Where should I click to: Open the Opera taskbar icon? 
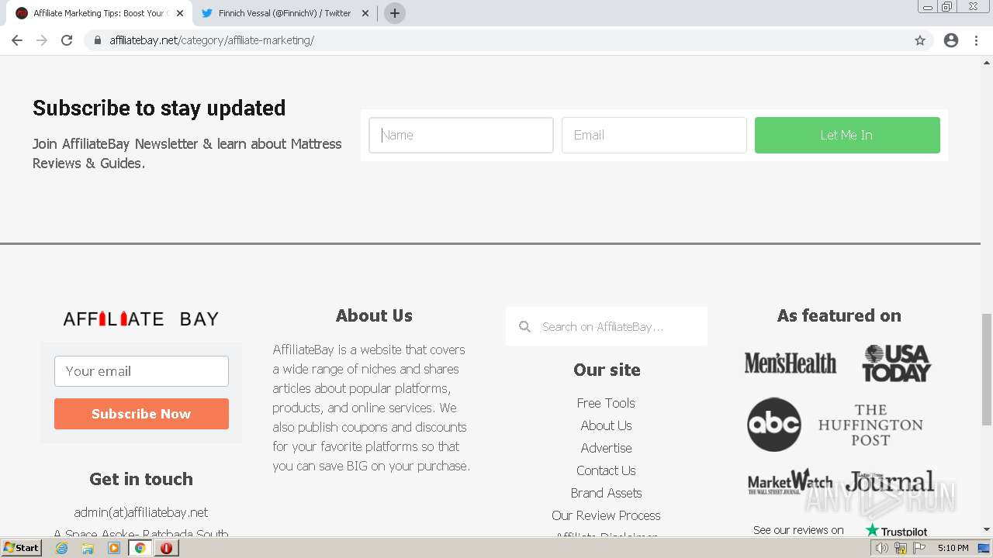166,548
